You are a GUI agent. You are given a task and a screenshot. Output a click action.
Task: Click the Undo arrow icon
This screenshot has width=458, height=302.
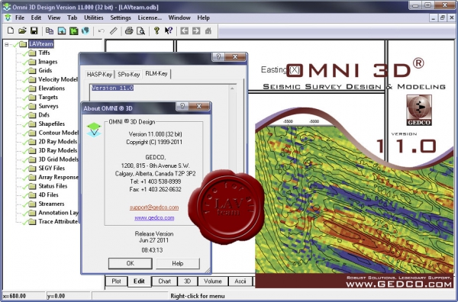click(x=102, y=31)
